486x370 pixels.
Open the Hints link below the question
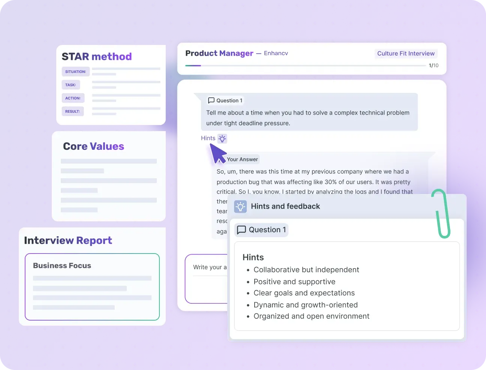208,138
